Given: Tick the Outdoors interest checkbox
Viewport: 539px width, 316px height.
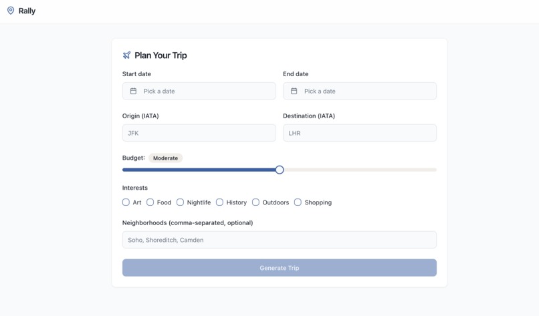Looking at the screenshot, I should [255, 202].
